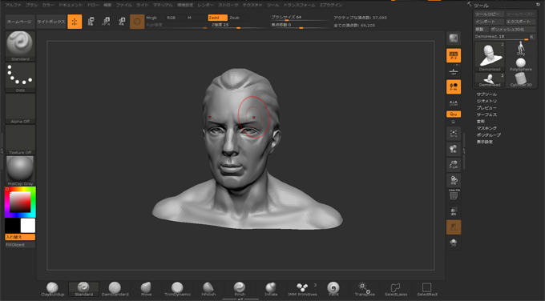Open the トランスフォーム menu
The height and width of the screenshot is (301, 545).
pyautogui.click(x=299, y=6)
